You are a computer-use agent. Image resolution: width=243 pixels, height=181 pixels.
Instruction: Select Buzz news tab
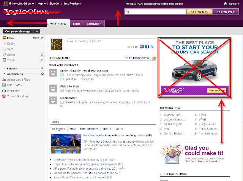pos(73,129)
